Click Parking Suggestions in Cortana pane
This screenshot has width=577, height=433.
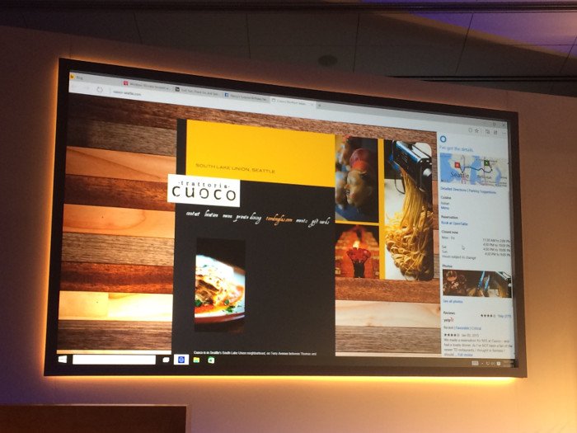coord(482,191)
